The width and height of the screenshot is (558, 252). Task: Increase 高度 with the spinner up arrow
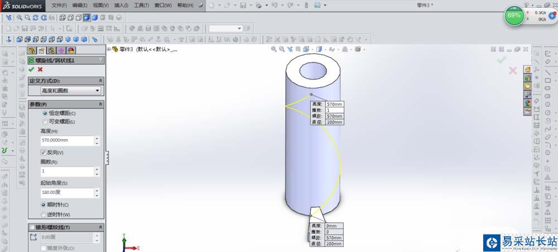97,139
